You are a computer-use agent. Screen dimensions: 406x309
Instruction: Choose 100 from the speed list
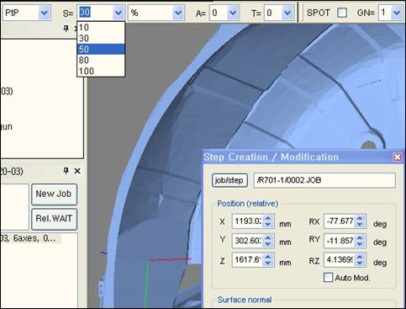[x=101, y=71]
